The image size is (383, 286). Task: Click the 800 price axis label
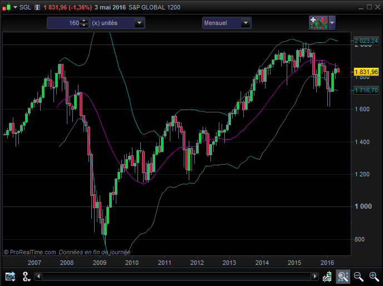click(x=360, y=239)
